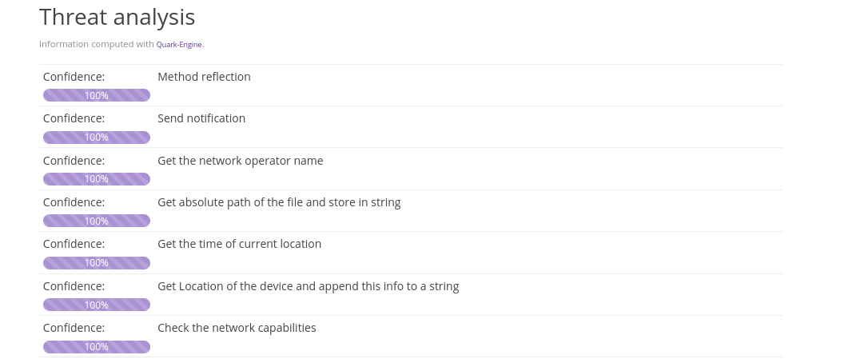Click the Confidence label beside network capabilities

[x=74, y=328]
